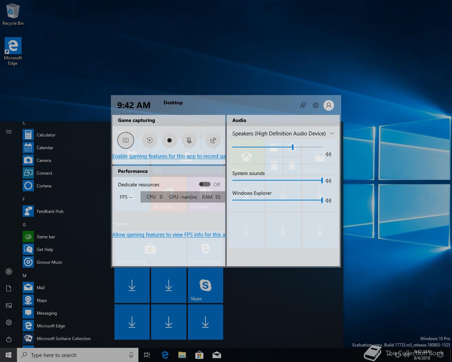This screenshot has width=452, height=362.
Task: Open Documents from Start sidebar
Action: (9, 288)
